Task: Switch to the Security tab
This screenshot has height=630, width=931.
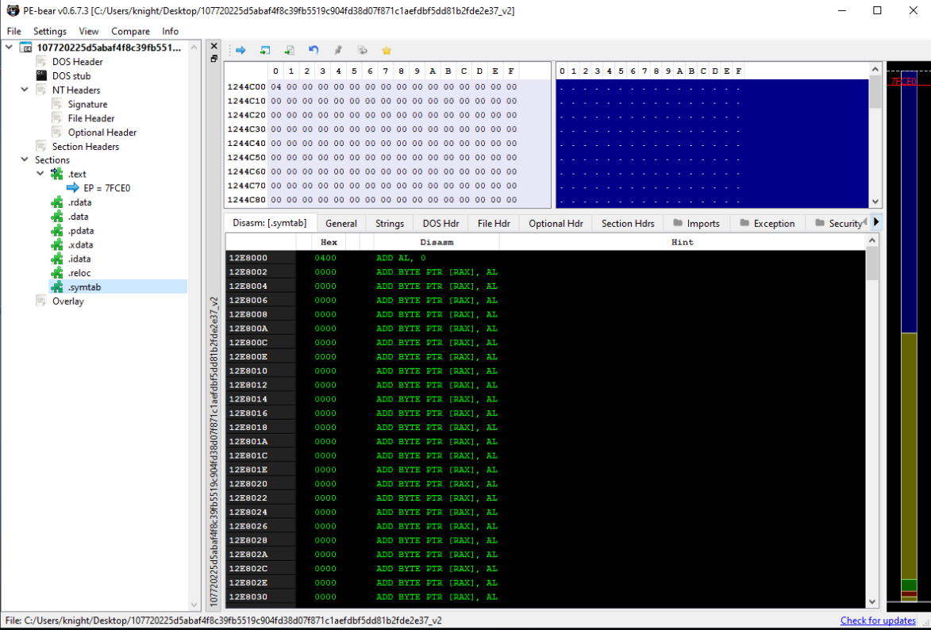Action: [x=838, y=223]
